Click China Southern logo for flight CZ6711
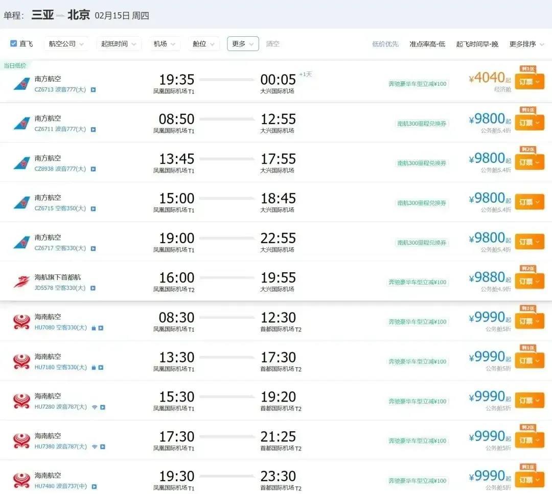552x494 pixels. 21,124
